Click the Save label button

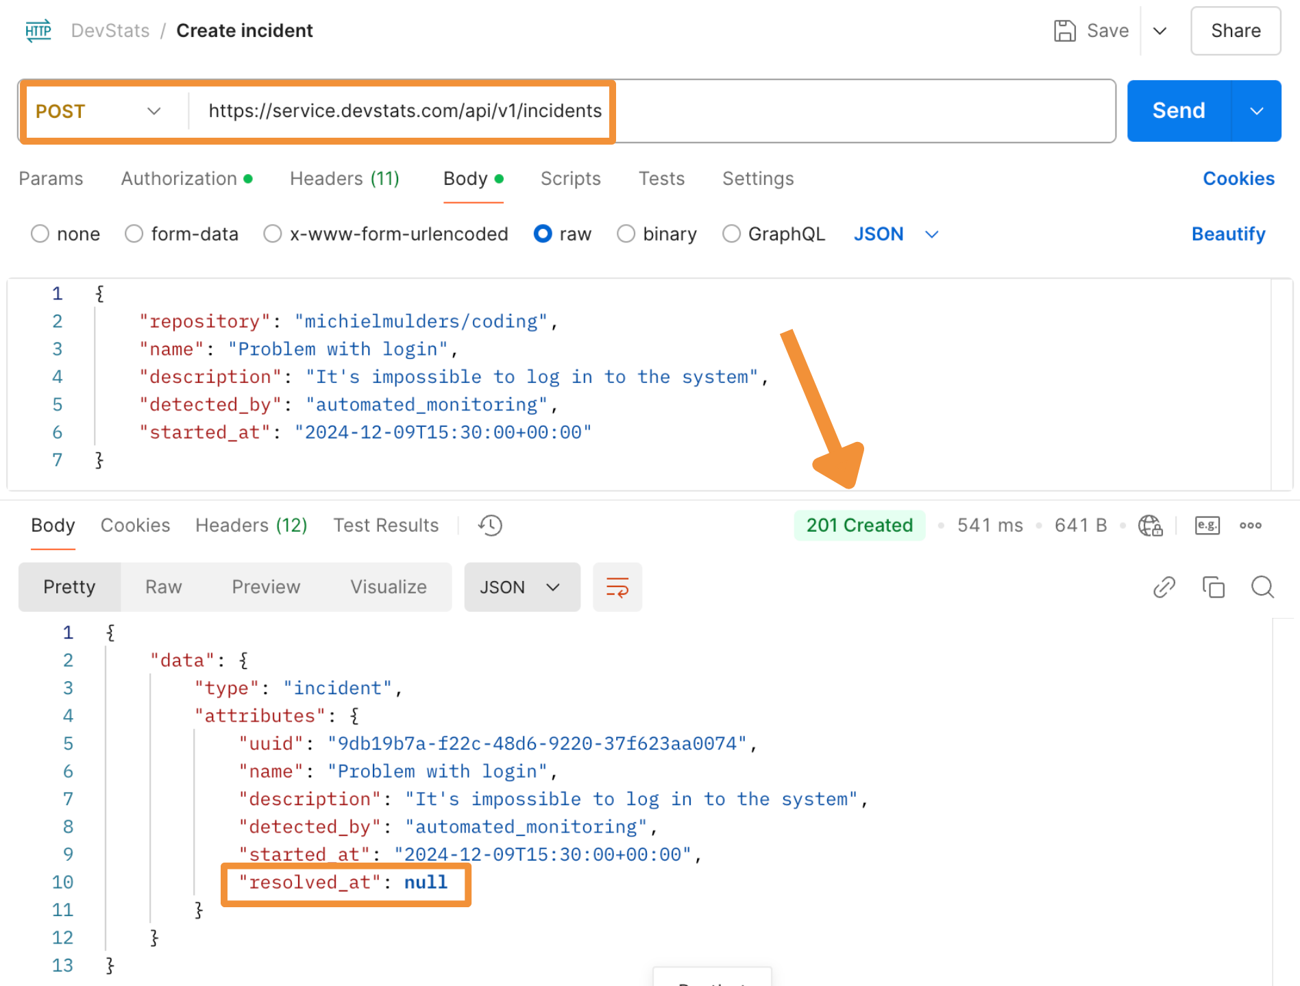pos(1107,31)
